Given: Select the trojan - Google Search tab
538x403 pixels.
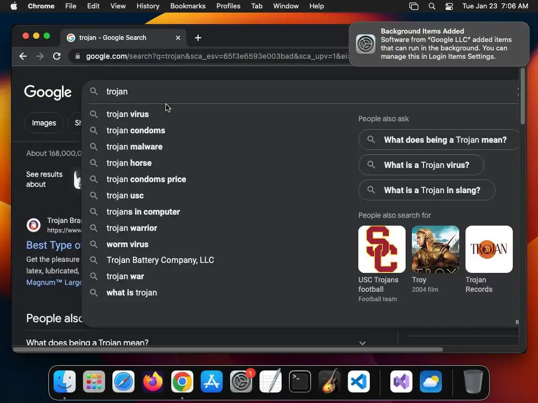Looking at the screenshot, I should [x=123, y=38].
